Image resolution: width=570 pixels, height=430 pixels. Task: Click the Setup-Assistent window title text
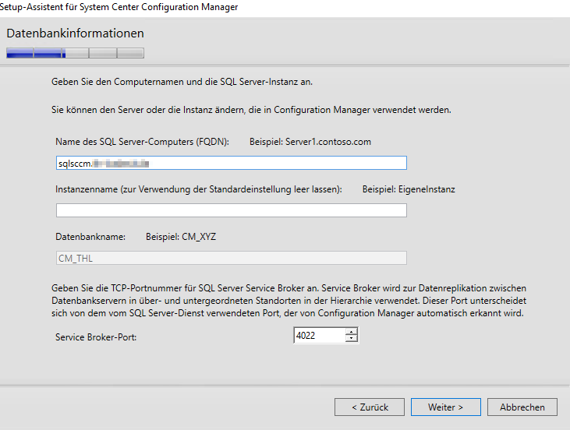119,7
